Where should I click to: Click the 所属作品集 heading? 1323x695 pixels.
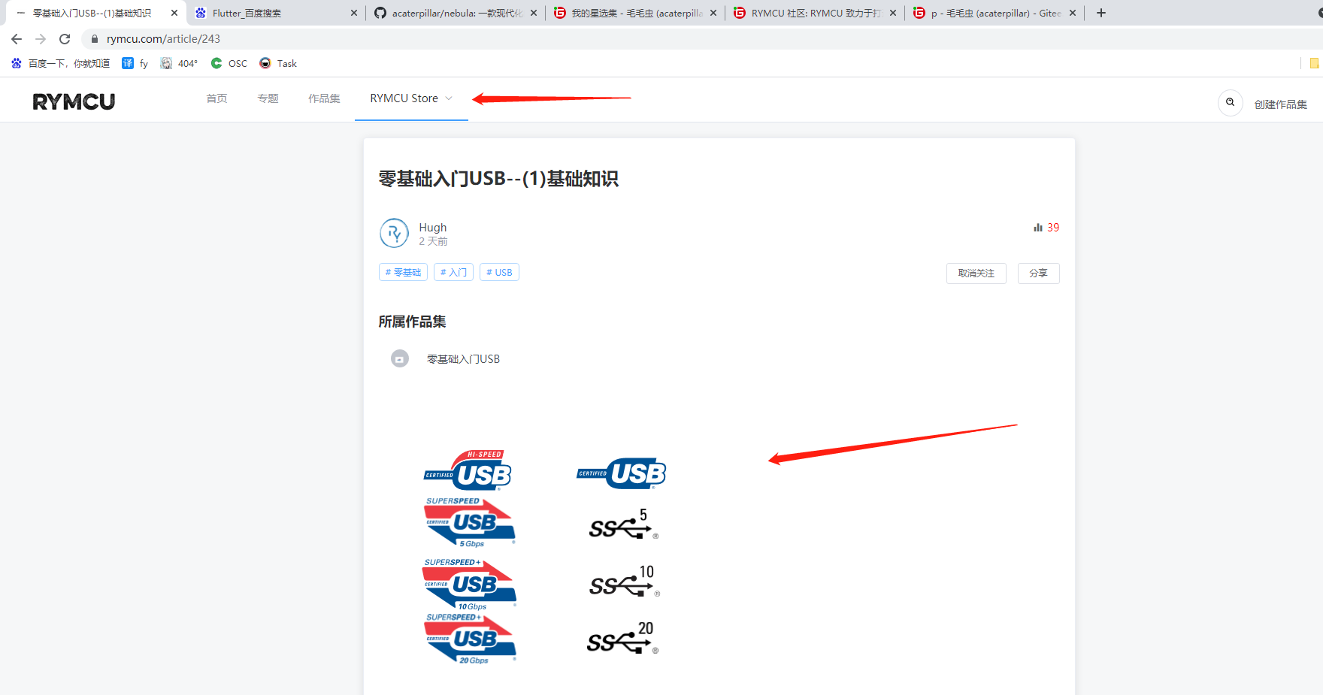tap(412, 322)
